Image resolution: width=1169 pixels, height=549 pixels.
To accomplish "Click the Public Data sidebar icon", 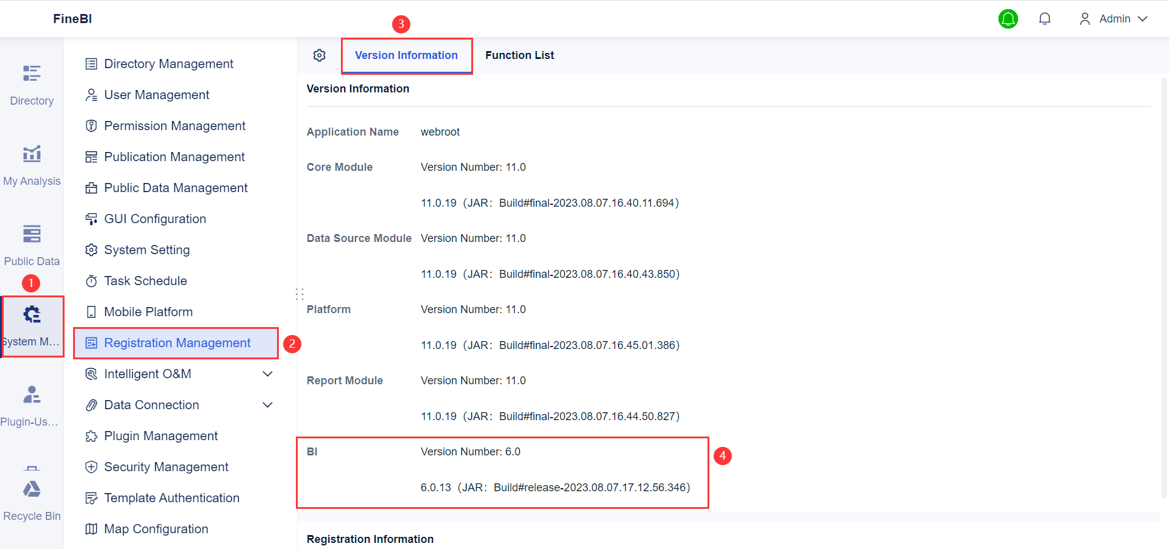I will coord(31,233).
